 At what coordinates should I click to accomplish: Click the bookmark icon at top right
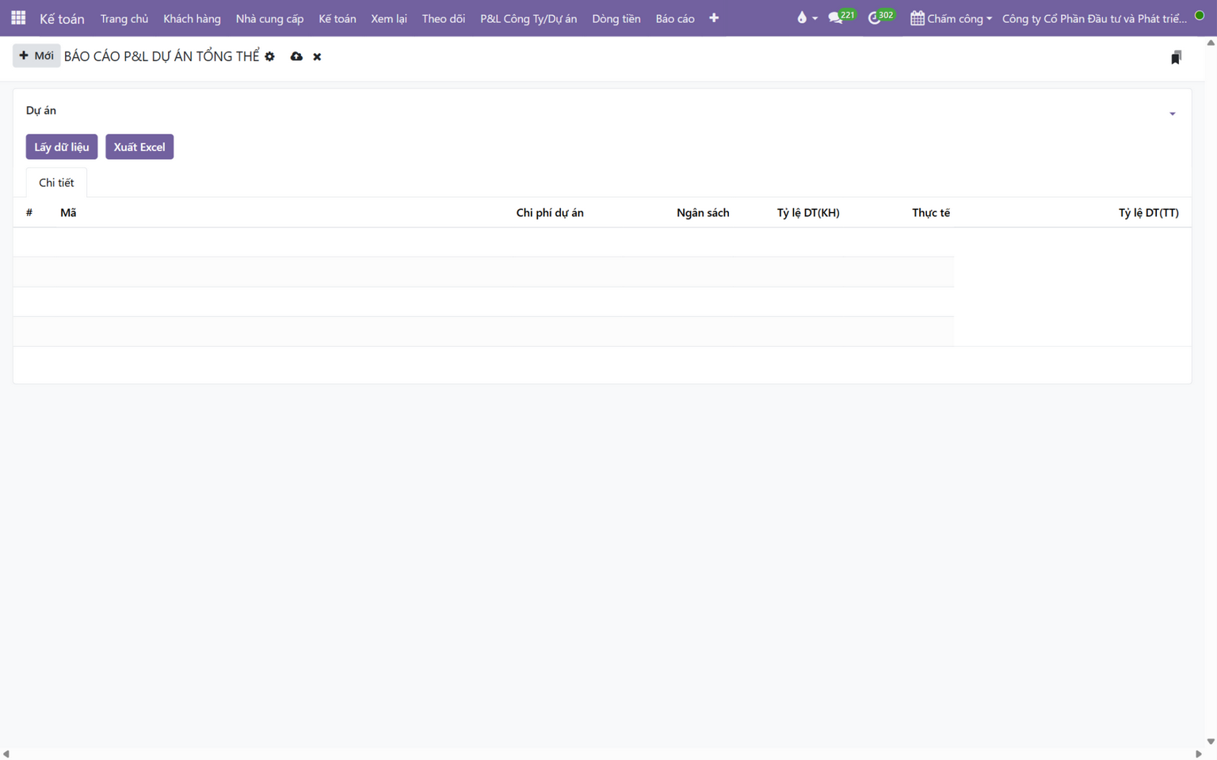(x=1176, y=57)
